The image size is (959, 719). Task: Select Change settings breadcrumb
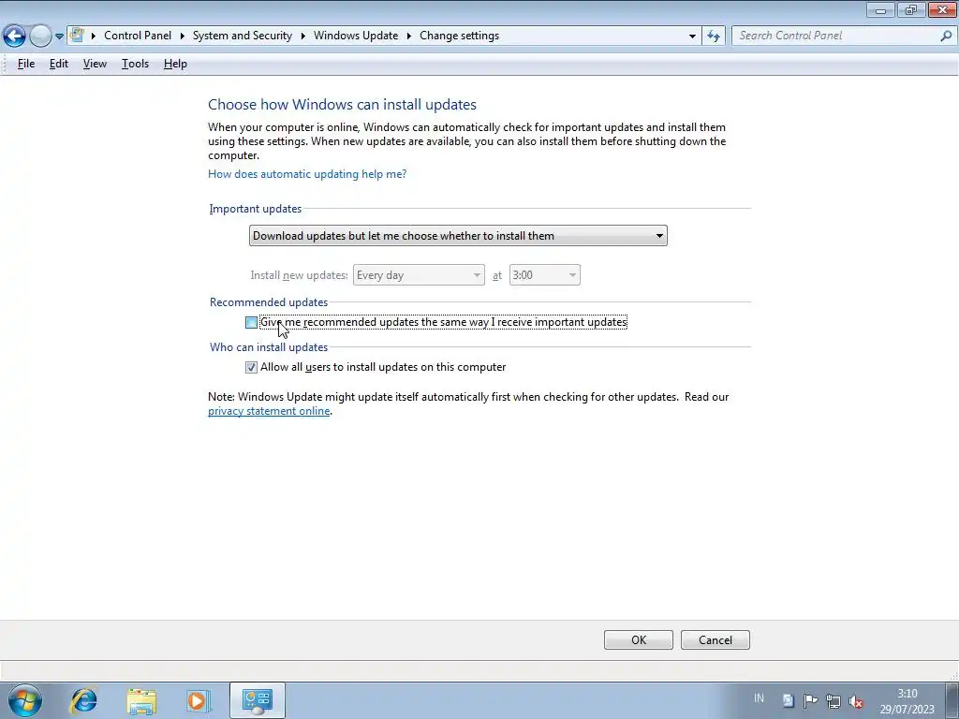pyautogui.click(x=459, y=36)
